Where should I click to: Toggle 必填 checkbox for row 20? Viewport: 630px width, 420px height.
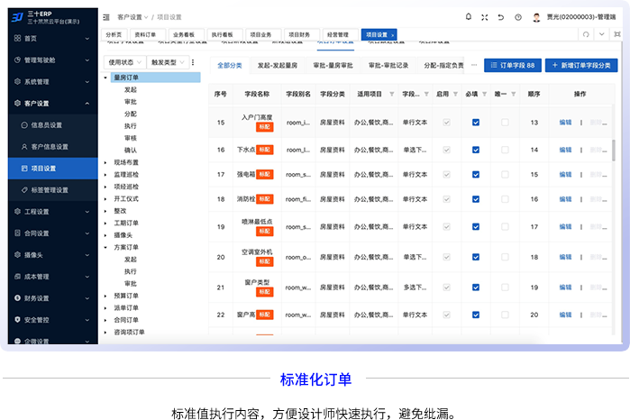[x=476, y=257]
